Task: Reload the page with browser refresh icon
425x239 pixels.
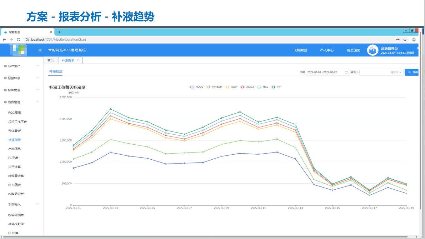Action: tap(18, 40)
